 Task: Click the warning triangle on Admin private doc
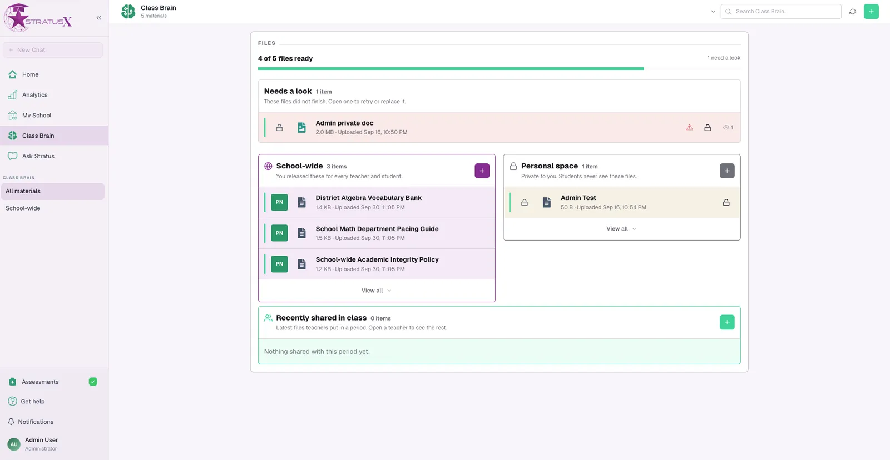(x=689, y=128)
